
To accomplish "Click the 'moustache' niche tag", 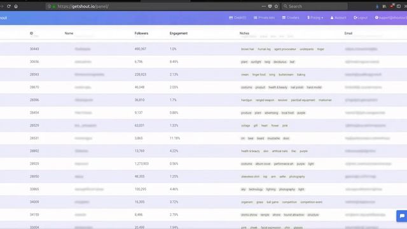I will click(x=273, y=139).
